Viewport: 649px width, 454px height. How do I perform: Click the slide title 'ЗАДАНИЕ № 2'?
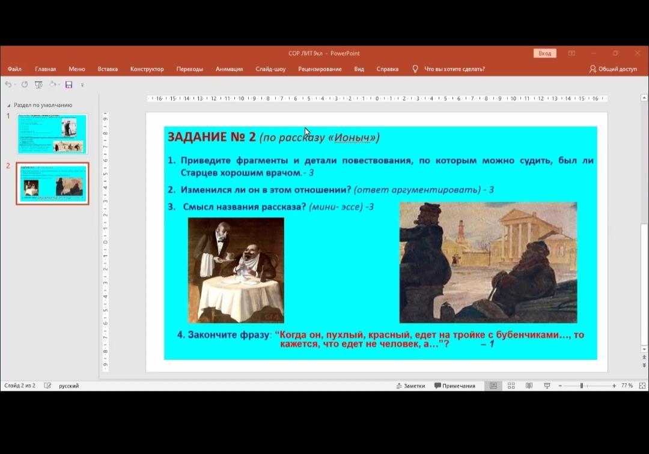point(212,137)
